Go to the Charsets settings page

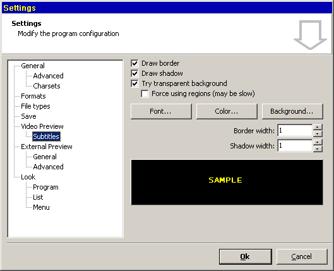47,86
